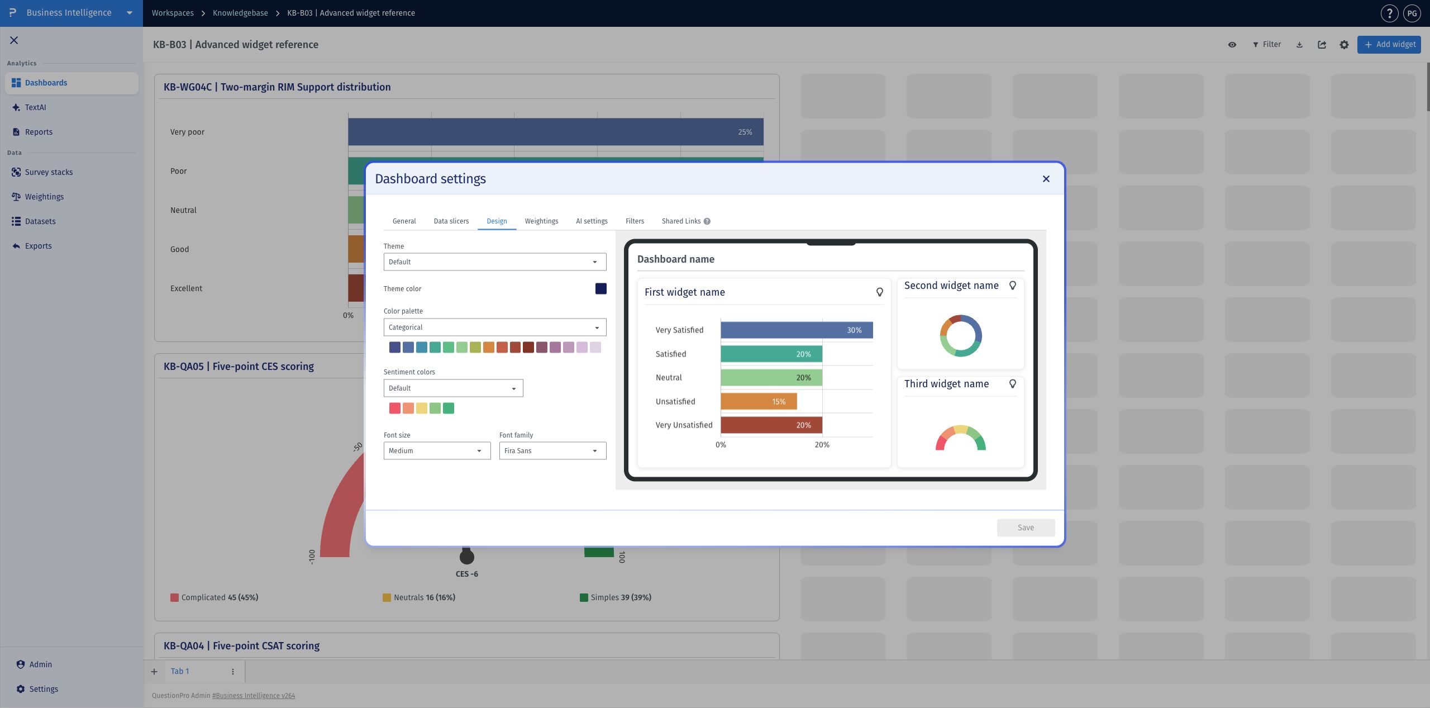This screenshot has width=1430, height=708.
Task: Click the dashboard download icon
Action: [x=1299, y=45]
